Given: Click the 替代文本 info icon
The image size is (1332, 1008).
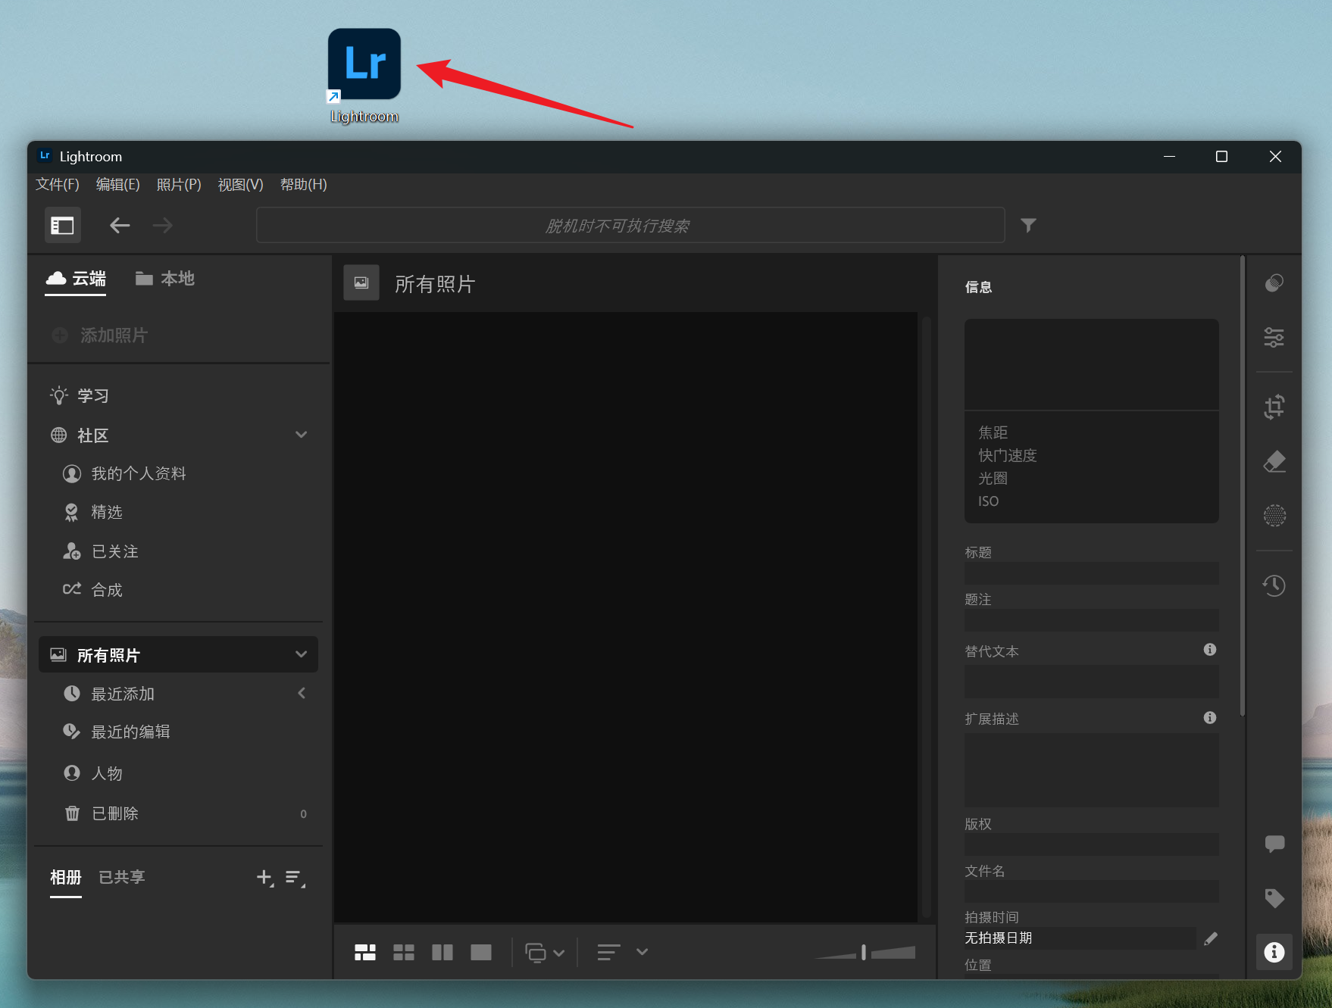Looking at the screenshot, I should pos(1210,649).
